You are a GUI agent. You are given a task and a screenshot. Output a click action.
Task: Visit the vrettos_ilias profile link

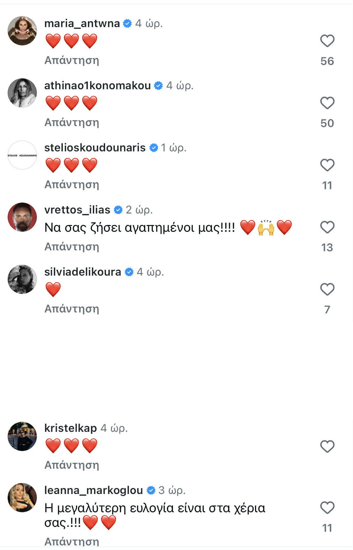point(77,210)
